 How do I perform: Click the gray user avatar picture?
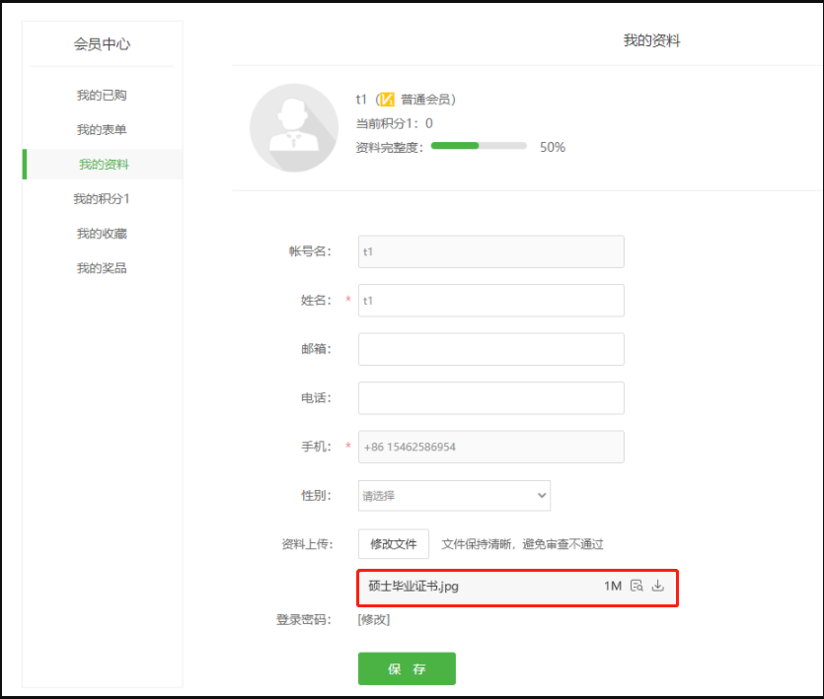click(294, 128)
